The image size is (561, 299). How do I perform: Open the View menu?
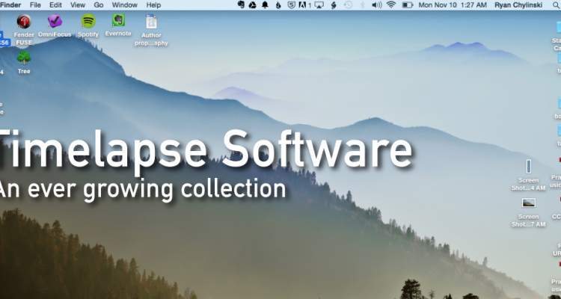click(x=78, y=5)
